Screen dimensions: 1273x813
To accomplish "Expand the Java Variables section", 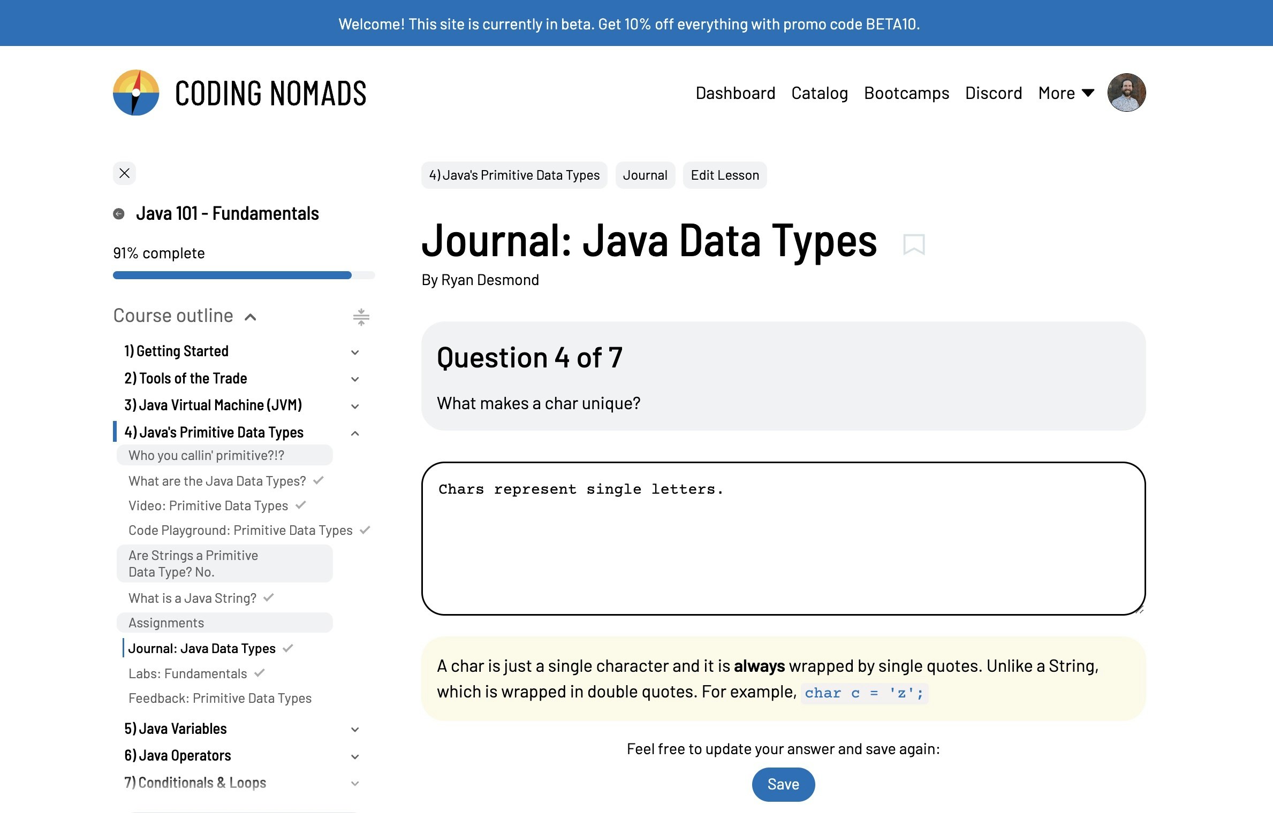I will pyautogui.click(x=355, y=730).
